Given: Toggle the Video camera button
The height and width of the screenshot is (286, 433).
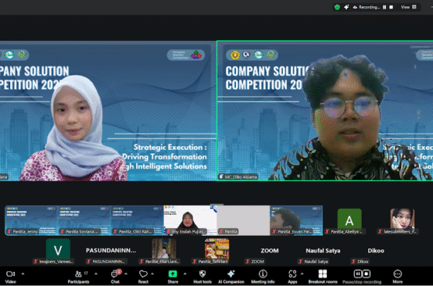Looking at the screenshot, I should (11, 277).
